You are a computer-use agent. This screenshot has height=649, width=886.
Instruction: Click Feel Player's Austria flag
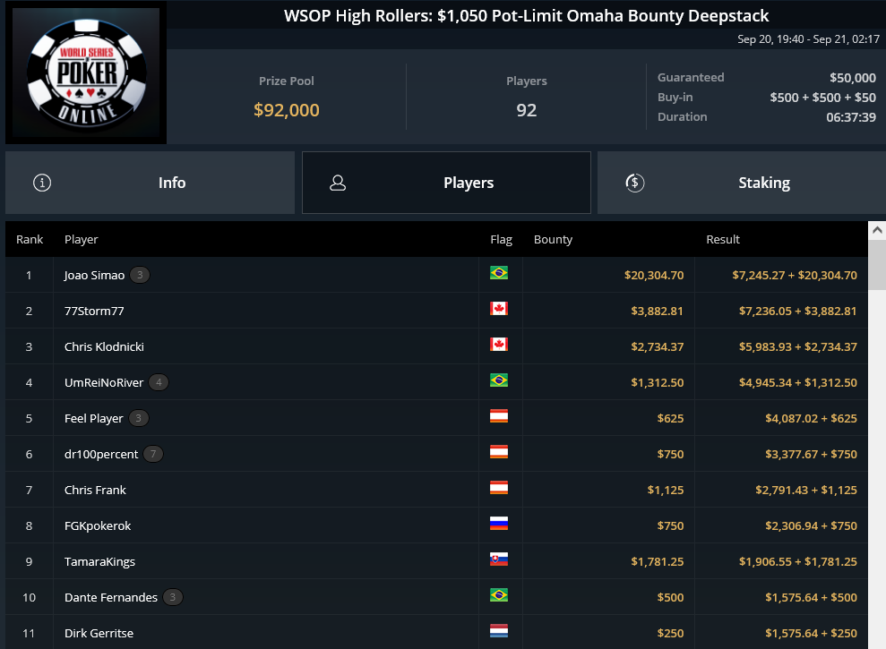point(499,415)
